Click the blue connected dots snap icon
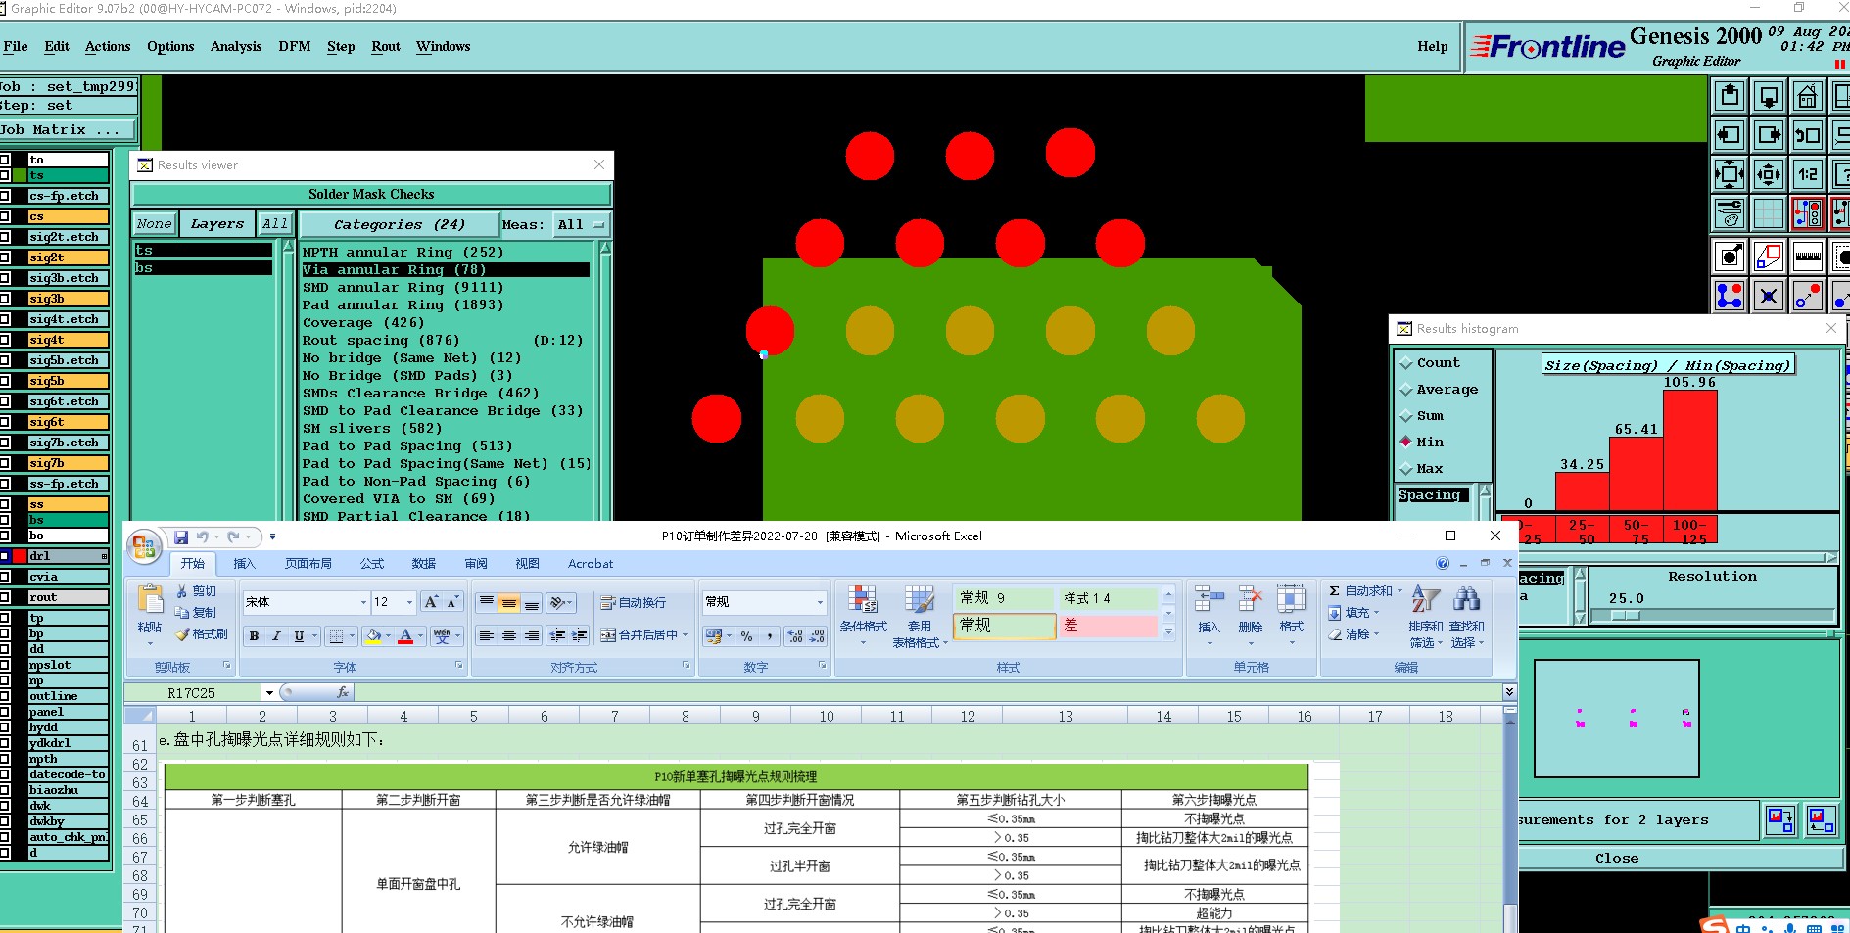This screenshot has width=1850, height=933. [x=1730, y=295]
